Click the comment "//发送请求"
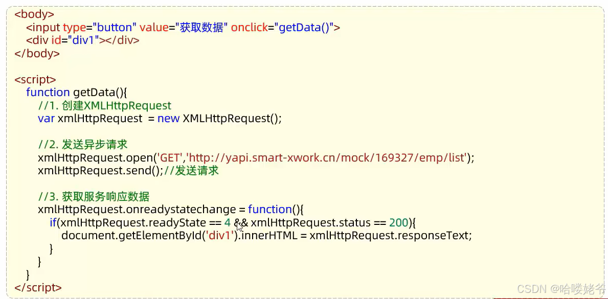608x299 pixels. click(x=191, y=171)
